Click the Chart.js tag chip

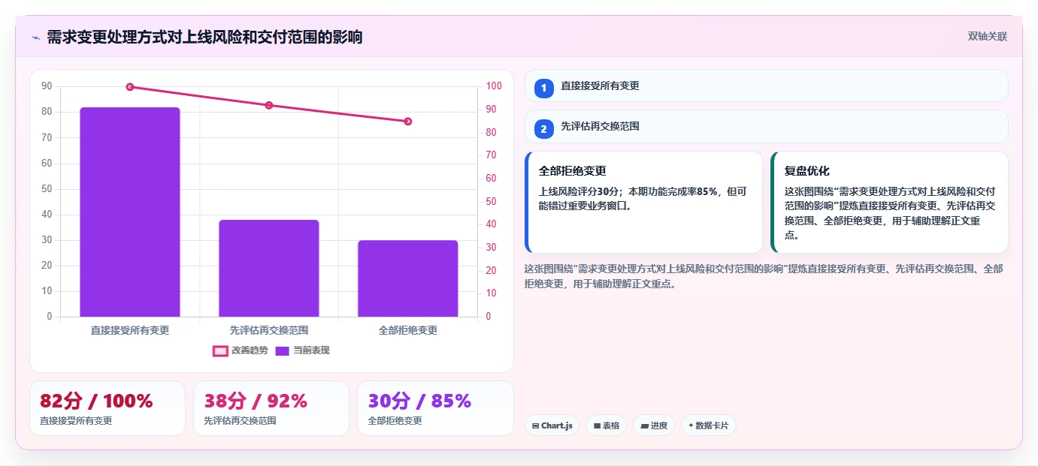pos(552,425)
